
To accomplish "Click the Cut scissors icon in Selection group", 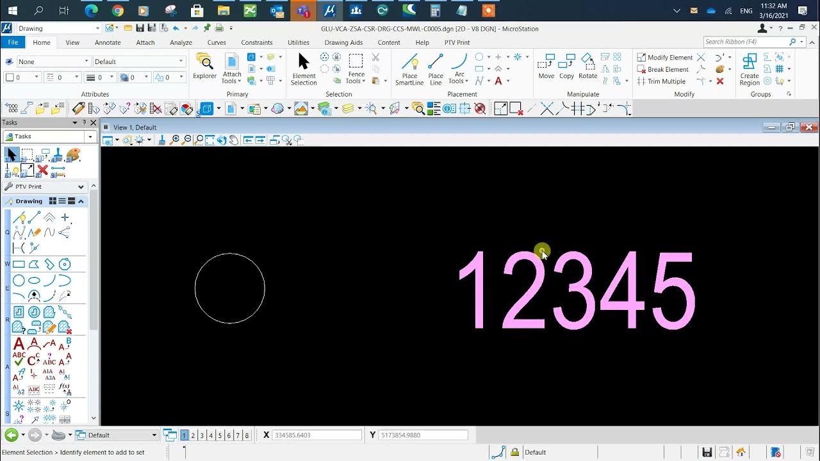I will pyautogui.click(x=375, y=58).
